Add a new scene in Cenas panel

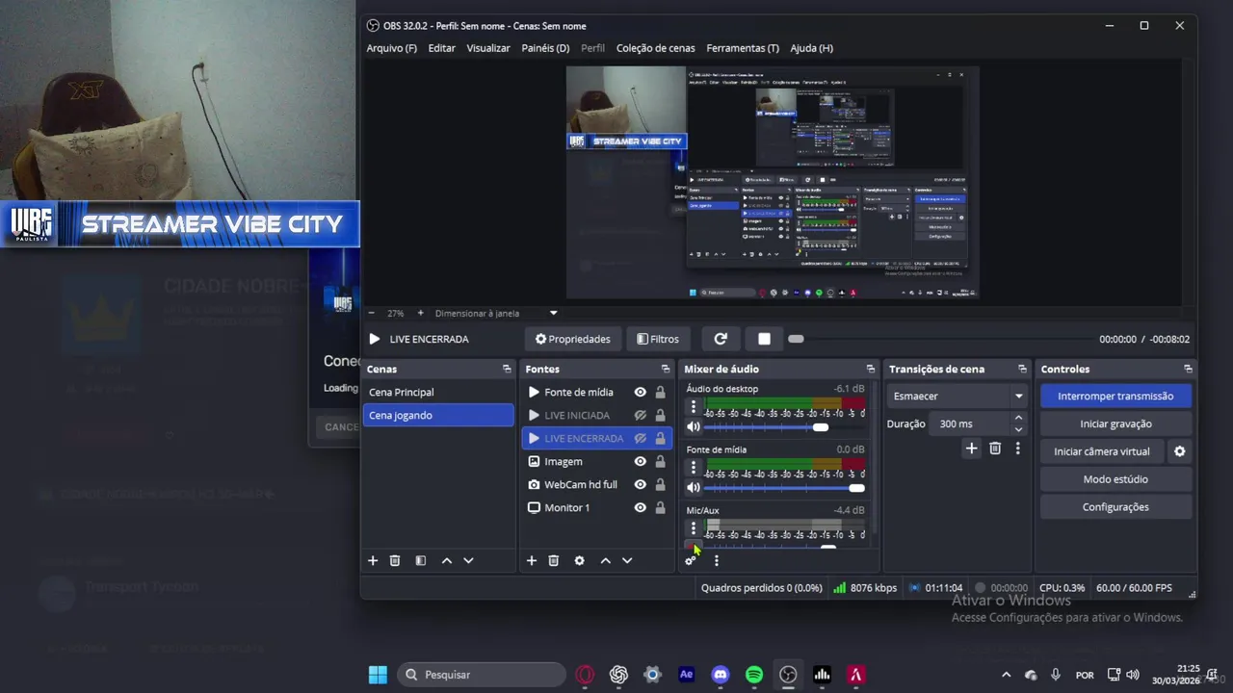point(373,560)
